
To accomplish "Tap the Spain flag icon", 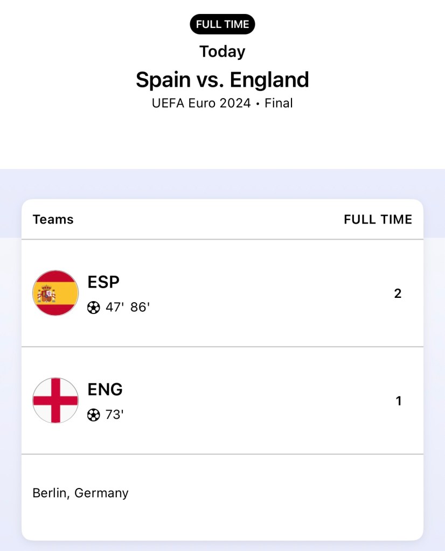I will (55, 293).
